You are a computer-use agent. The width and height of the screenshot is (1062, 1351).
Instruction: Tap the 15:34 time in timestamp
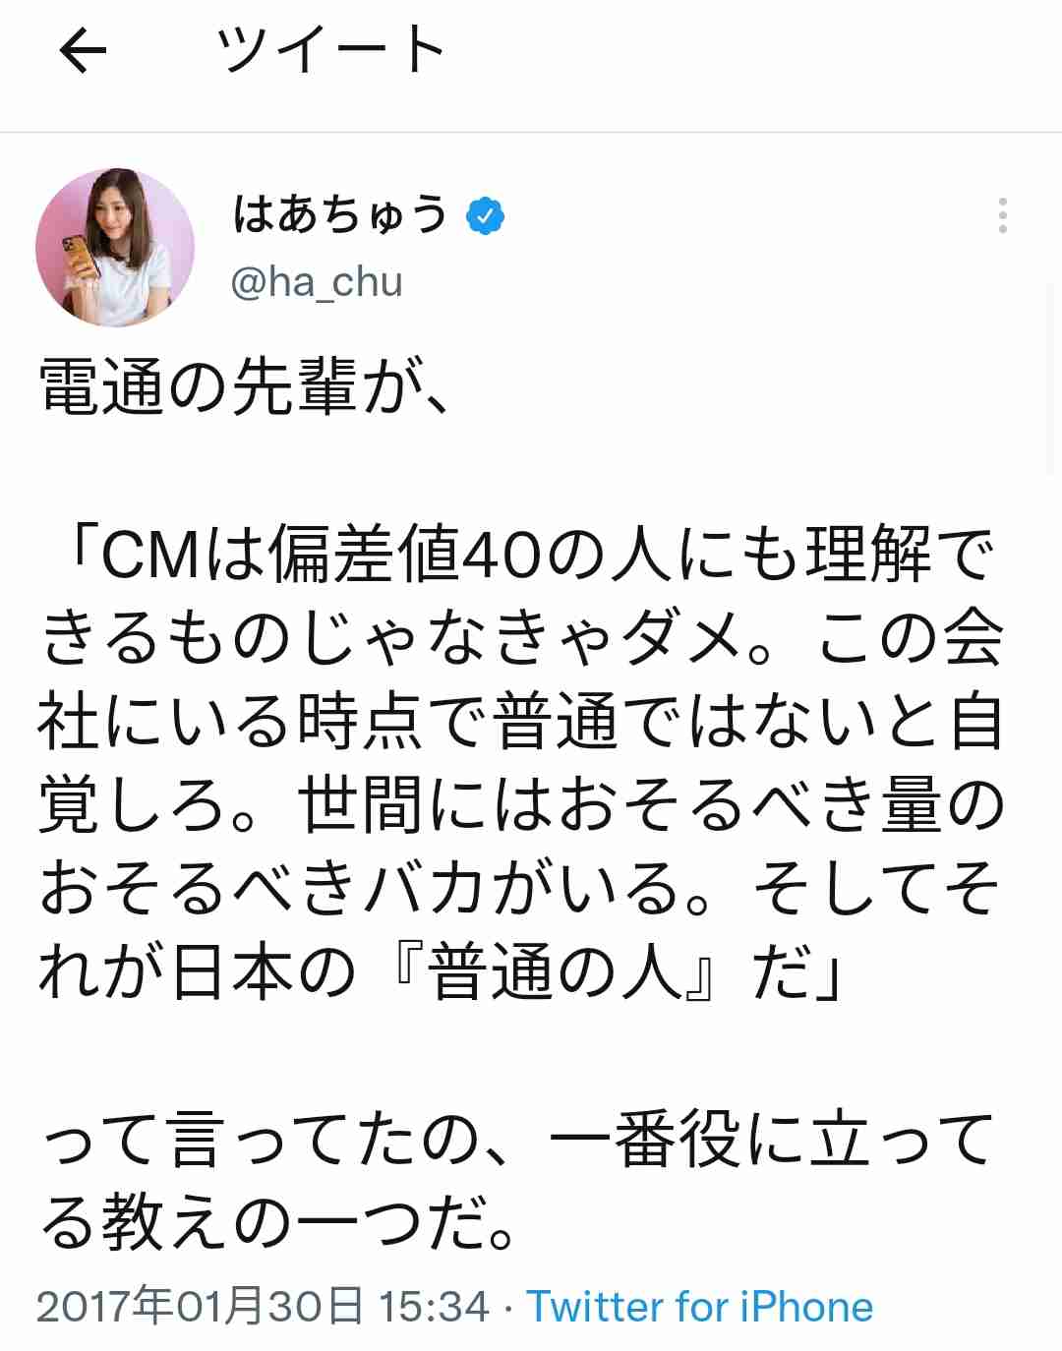click(x=435, y=1307)
